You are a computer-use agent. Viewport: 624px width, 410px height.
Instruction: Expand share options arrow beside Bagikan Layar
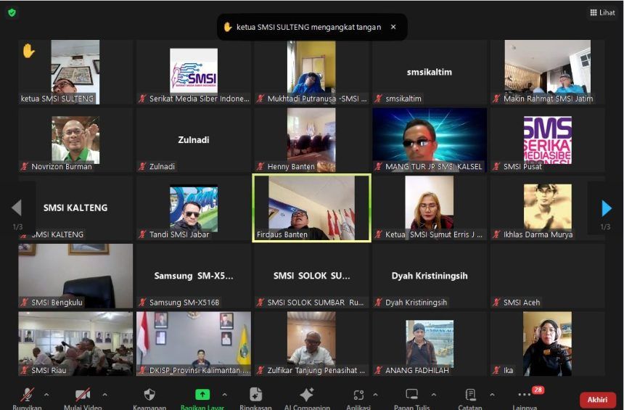click(x=224, y=395)
